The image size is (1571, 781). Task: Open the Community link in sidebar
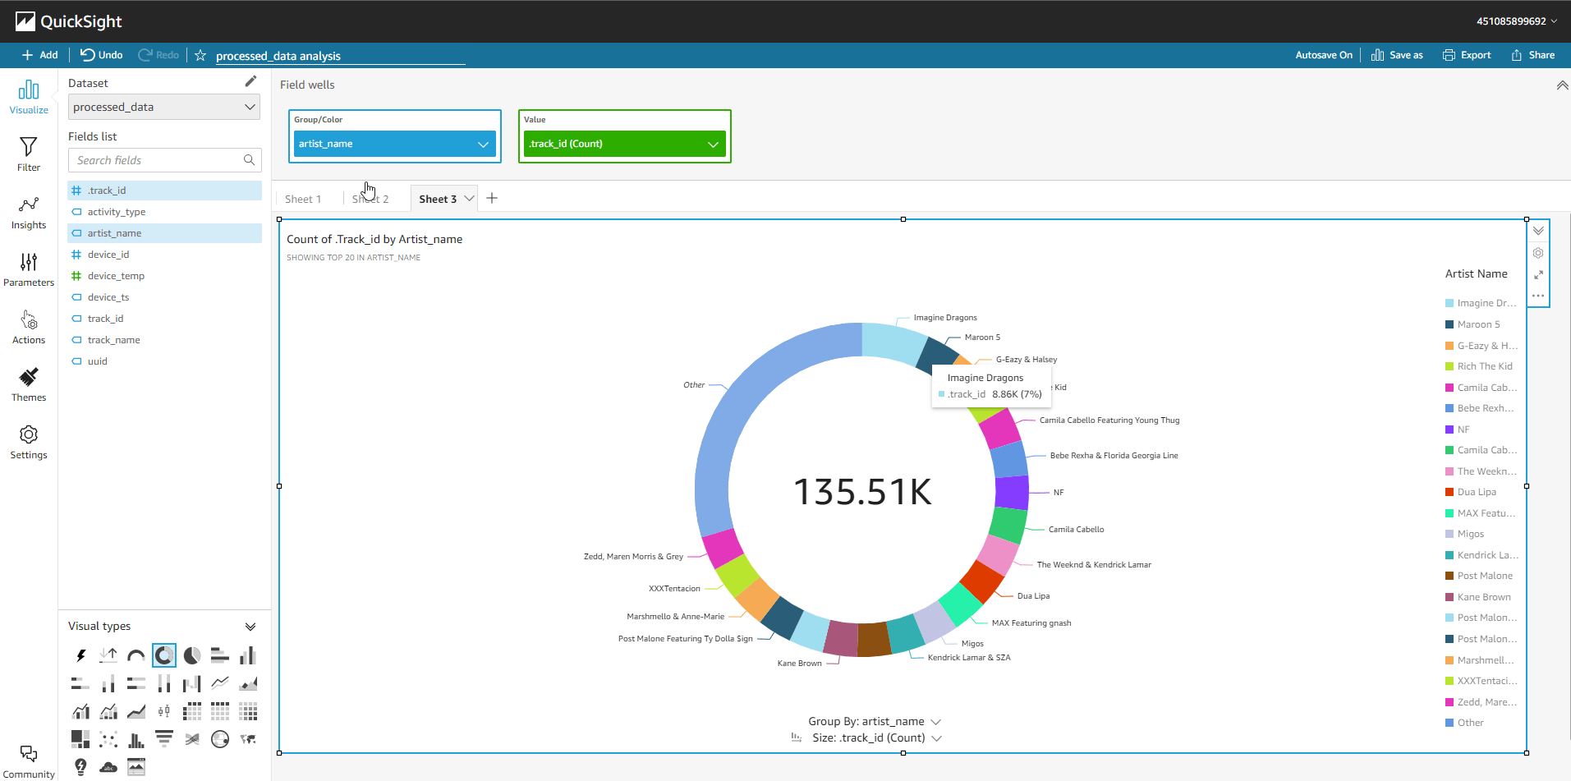pyautogui.click(x=29, y=762)
